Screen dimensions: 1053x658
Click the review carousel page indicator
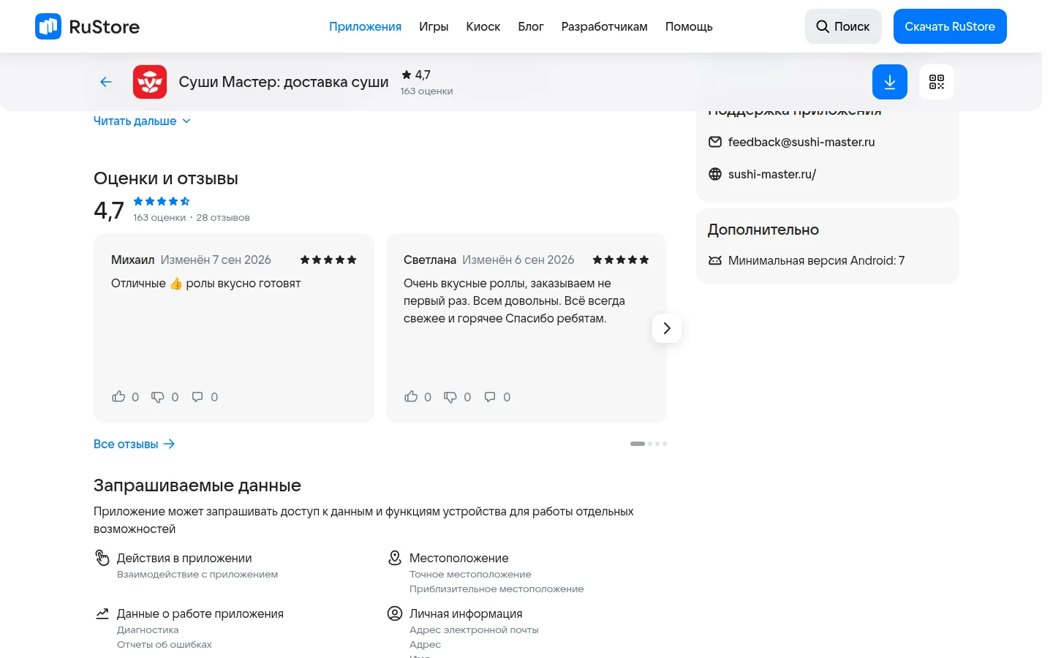tap(649, 444)
